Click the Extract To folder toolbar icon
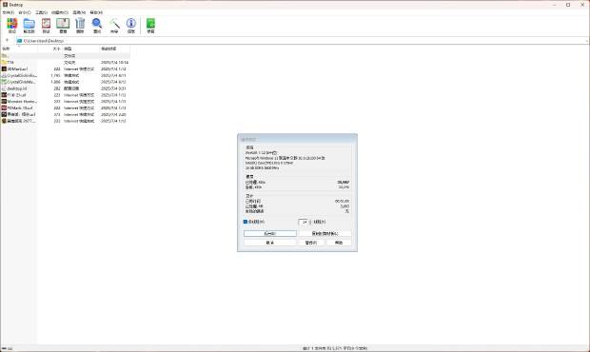The height and width of the screenshot is (352, 590). coord(29,24)
